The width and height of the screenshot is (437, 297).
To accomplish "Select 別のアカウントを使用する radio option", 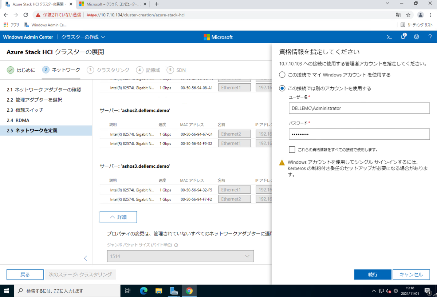I will 282,88.
